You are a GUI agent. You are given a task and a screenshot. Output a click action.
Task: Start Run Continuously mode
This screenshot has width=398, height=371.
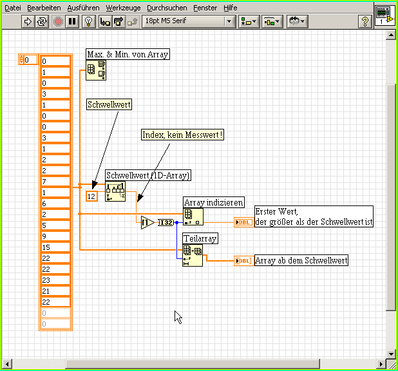pyautogui.click(x=42, y=21)
